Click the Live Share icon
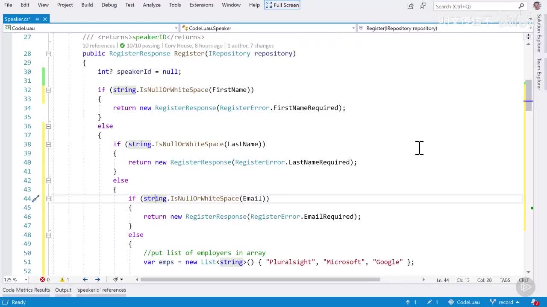 411,6
